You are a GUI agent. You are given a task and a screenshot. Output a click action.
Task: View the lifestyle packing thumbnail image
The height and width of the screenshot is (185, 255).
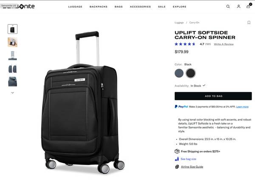(x=12, y=42)
